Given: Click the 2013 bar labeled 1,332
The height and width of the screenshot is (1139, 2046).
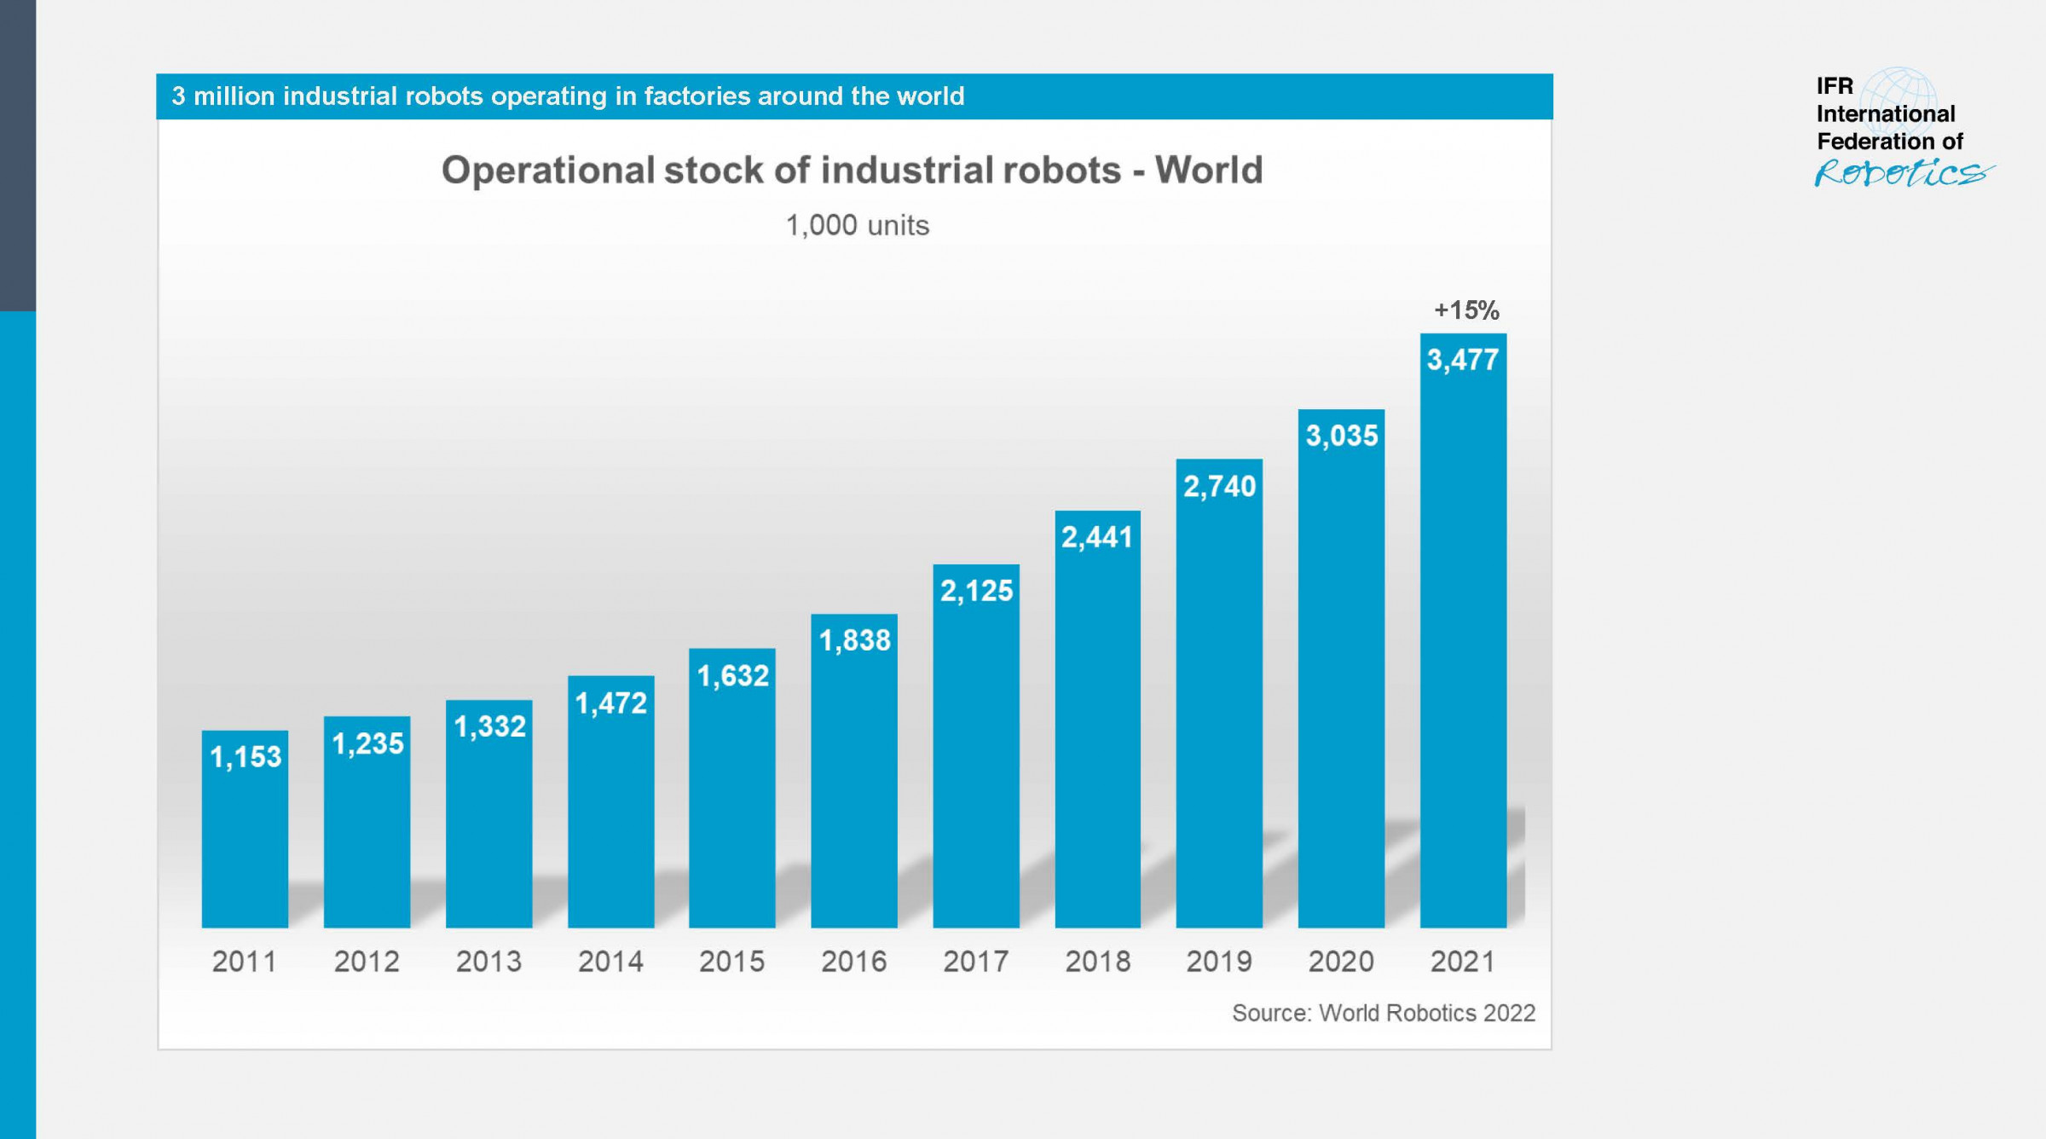Looking at the screenshot, I should 488,814.
